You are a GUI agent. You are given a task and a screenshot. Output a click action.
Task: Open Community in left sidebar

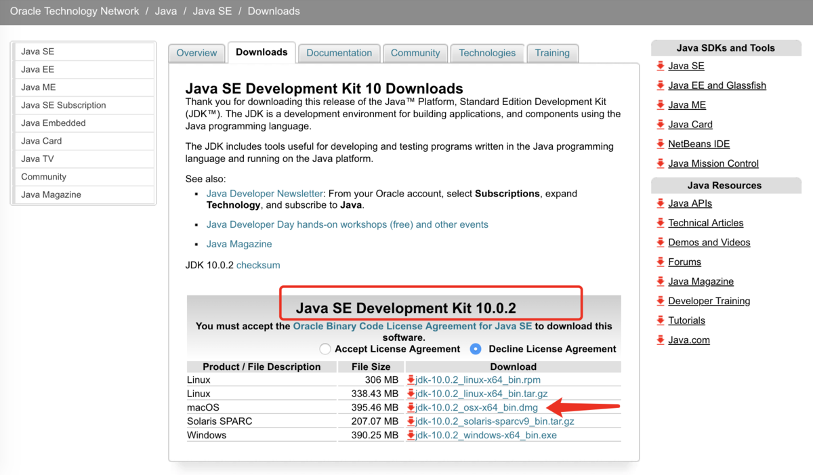coord(85,177)
